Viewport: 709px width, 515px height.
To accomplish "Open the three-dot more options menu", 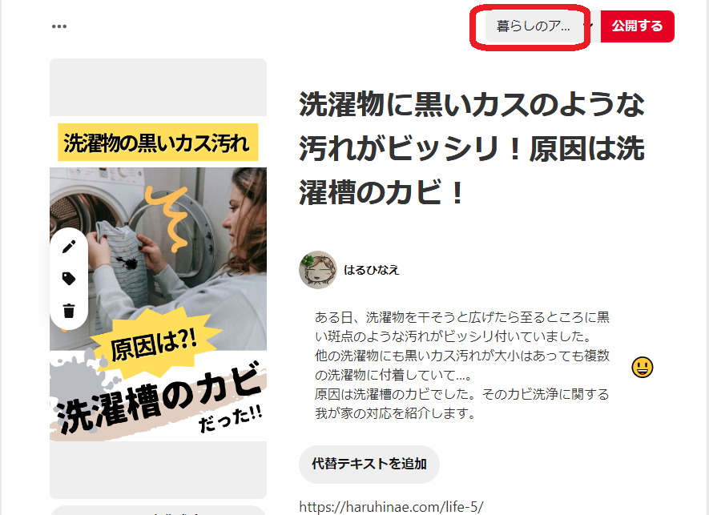I will tap(59, 26).
